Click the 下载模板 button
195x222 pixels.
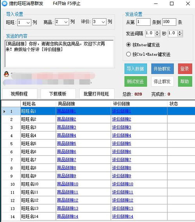tap(58, 94)
